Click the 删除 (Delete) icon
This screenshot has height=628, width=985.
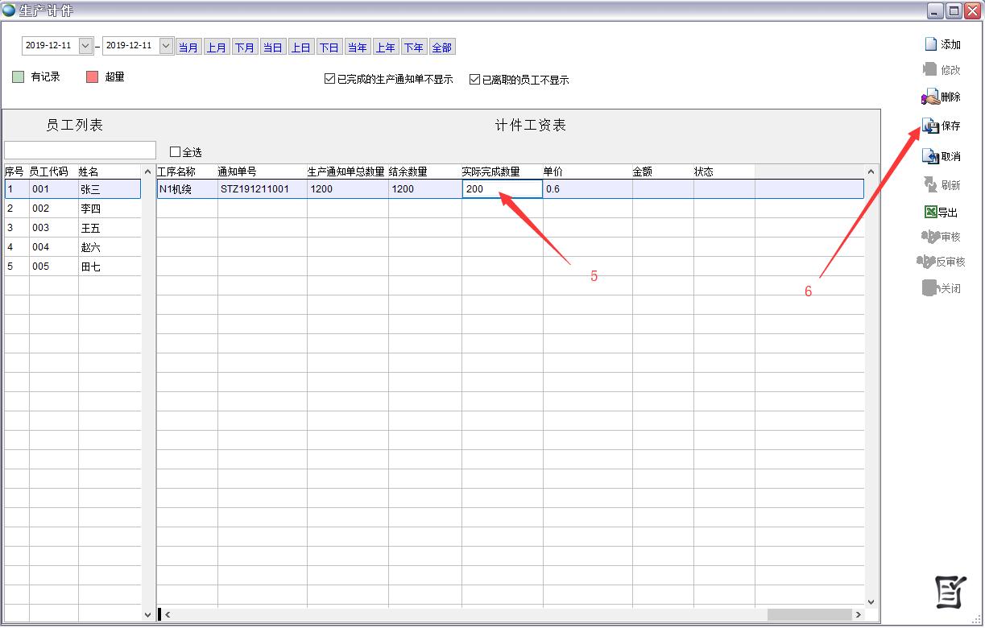[930, 97]
